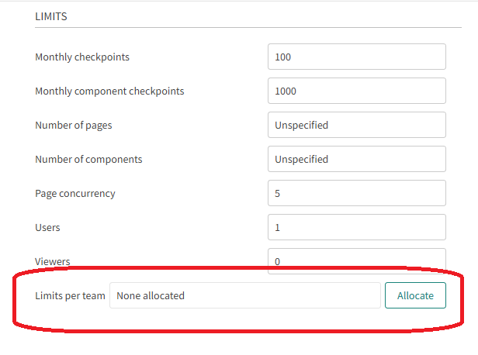
Task: Click the 'Page concurrency' label
Action: coord(75,193)
